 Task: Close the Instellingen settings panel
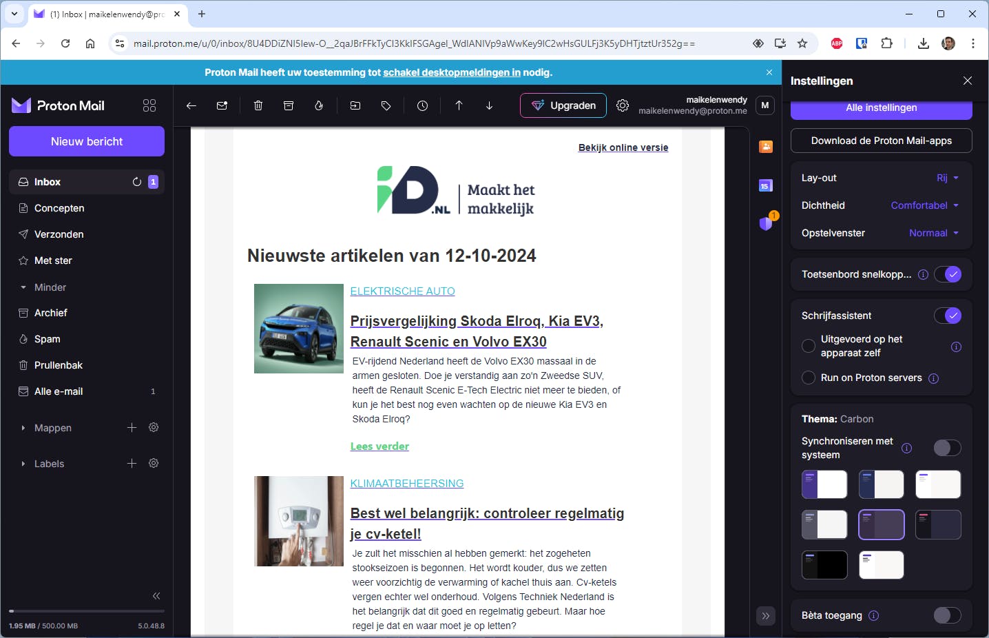[x=968, y=81]
